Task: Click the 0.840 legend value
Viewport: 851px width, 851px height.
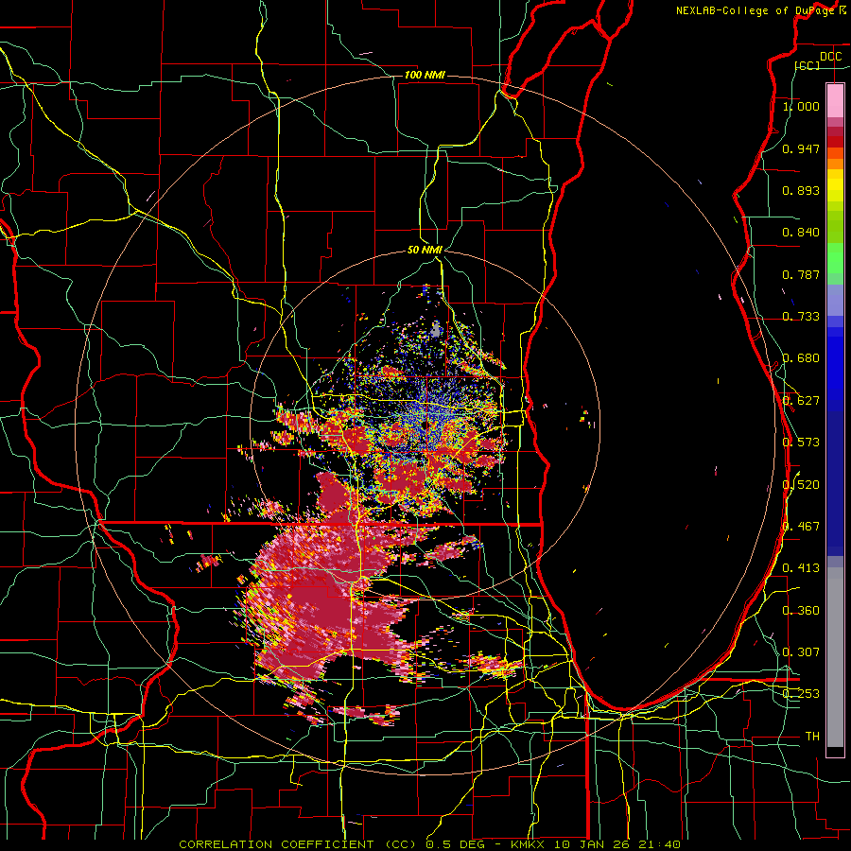Action: coord(801,233)
